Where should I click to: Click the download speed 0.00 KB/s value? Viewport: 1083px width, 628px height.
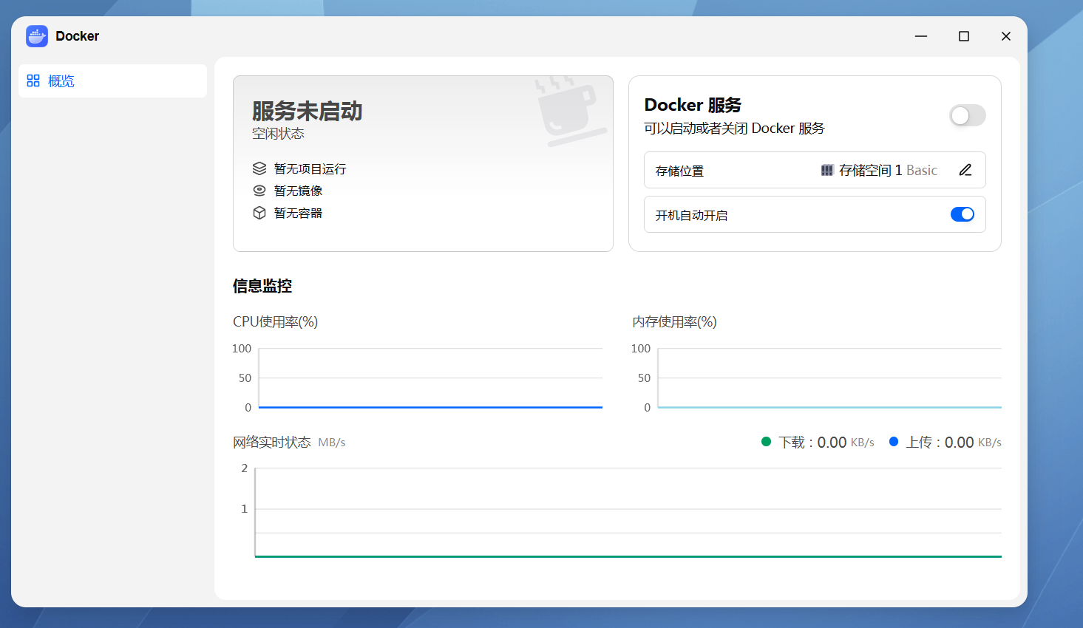846,442
